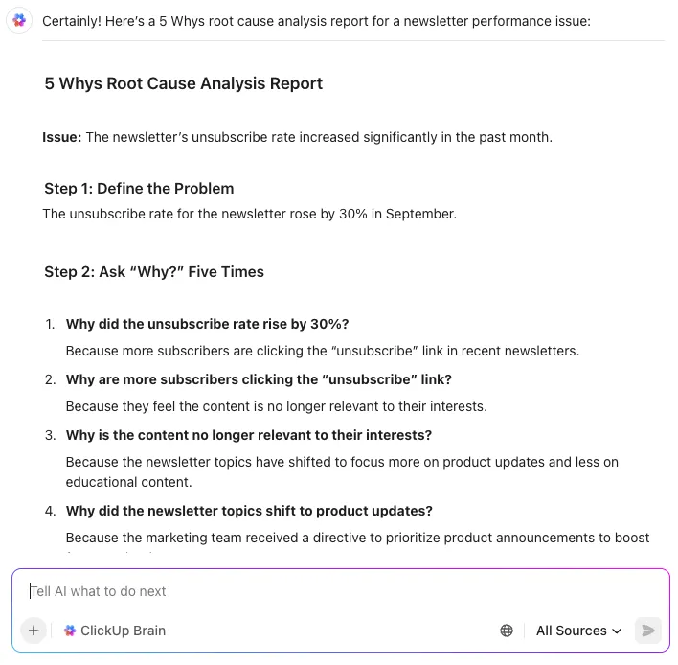Toggle the globe web search icon

coord(507,631)
